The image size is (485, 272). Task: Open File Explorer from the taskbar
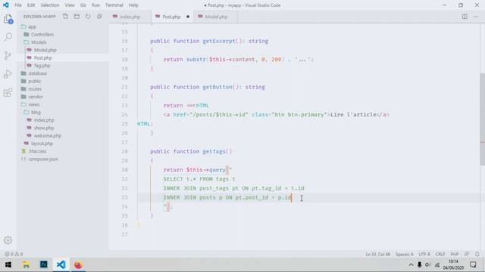pyautogui.click(x=26, y=264)
